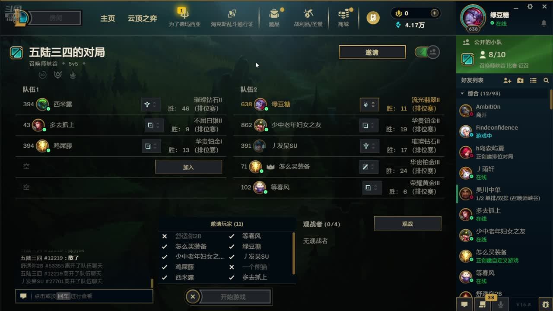Open the friends list search icon

pos(546,81)
